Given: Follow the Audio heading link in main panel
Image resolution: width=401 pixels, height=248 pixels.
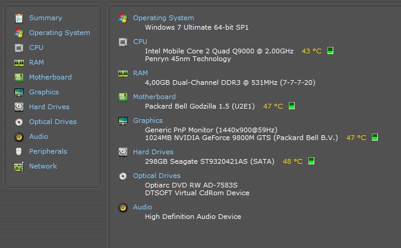Looking at the screenshot, I should click(143, 207).
